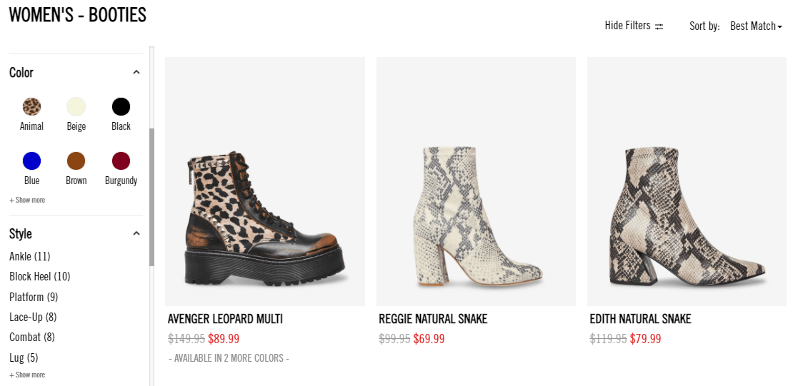Select the Brown color circle

pyautogui.click(x=76, y=161)
